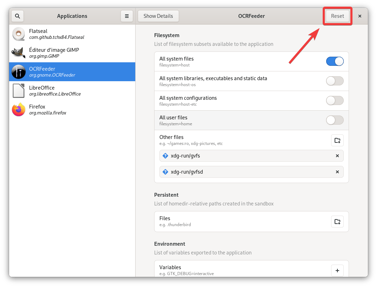The image size is (377, 287).
Task: Click the xdg-run/gvfs path field
Action: [245, 156]
